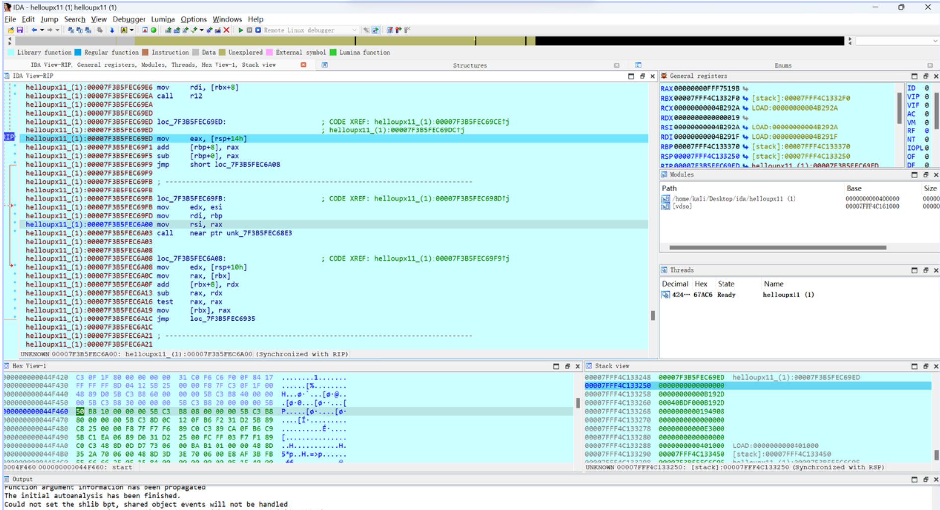Click the Library function legend swatch
The width and height of the screenshot is (940, 510).
click(x=11, y=52)
